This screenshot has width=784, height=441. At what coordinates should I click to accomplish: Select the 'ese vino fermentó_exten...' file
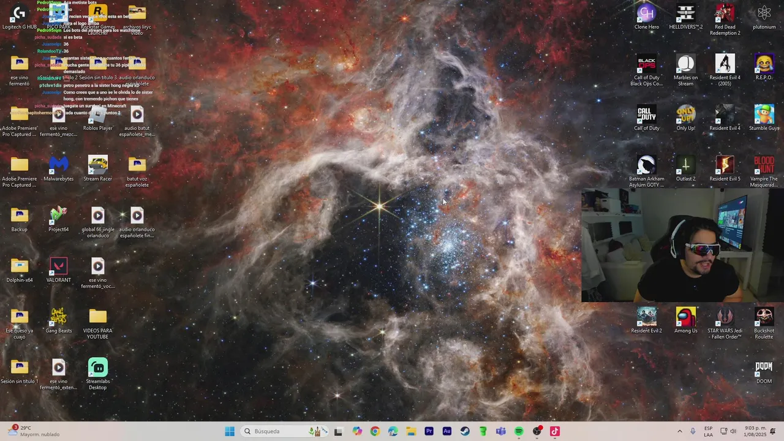pos(59,375)
